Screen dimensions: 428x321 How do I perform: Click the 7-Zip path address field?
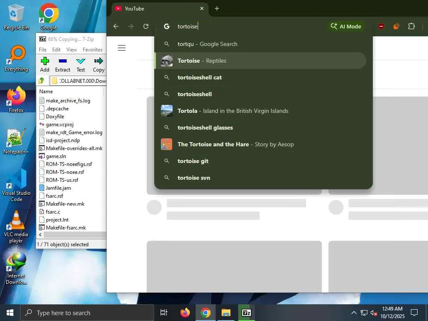coord(78,81)
